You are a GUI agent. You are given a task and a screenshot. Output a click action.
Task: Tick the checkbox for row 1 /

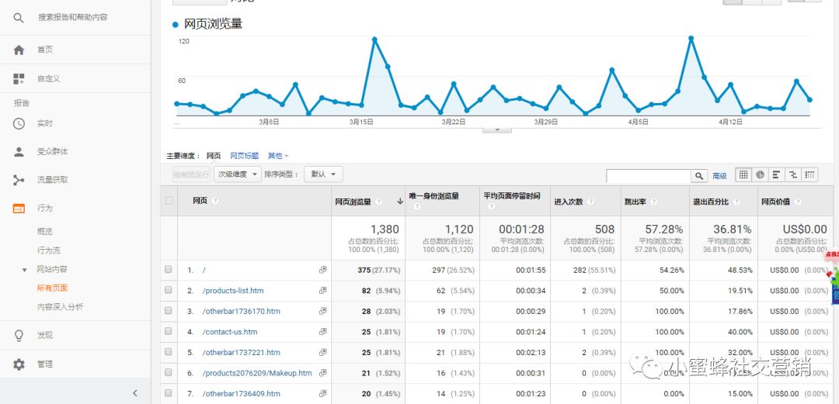point(169,270)
